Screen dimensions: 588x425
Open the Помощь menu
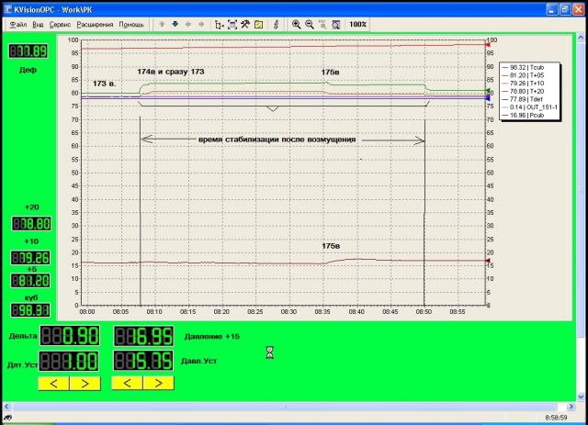131,24
